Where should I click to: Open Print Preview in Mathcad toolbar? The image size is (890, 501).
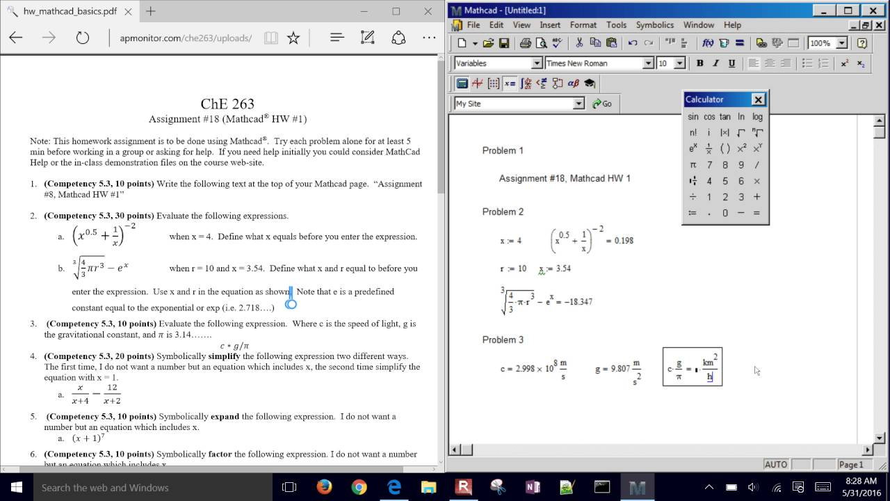pyautogui.click(x=541, y=43)
